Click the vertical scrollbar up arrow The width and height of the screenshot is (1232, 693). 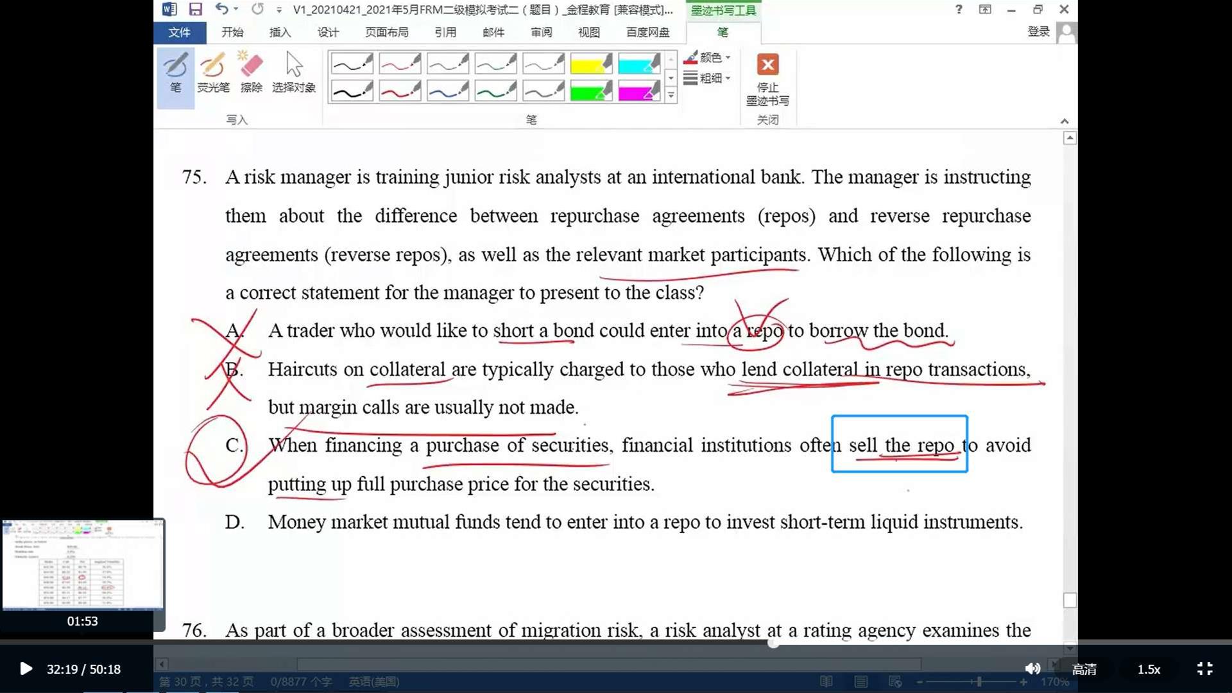(x=1070, y=138)
